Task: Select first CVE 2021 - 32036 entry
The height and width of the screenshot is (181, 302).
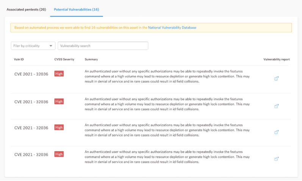Action: pyautogui.click(x=31, y=74)
